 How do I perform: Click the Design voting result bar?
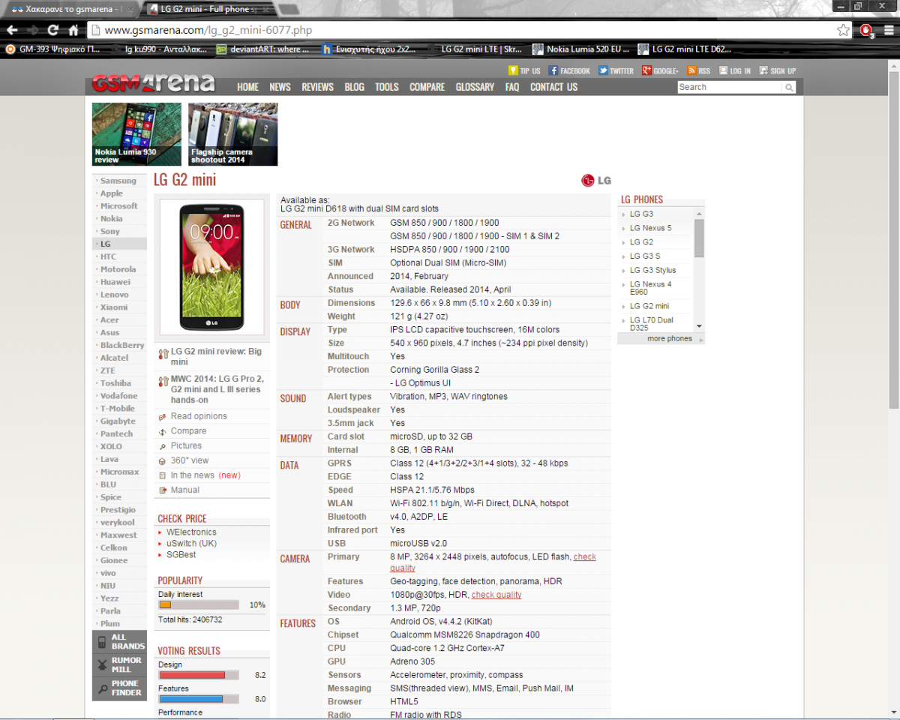coord(198,675)
